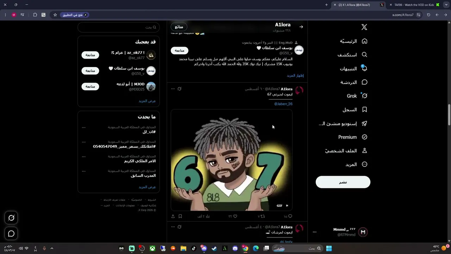Open options for الامر الملكي الكريم trend
Screen dimensions: 451x254
84,156
